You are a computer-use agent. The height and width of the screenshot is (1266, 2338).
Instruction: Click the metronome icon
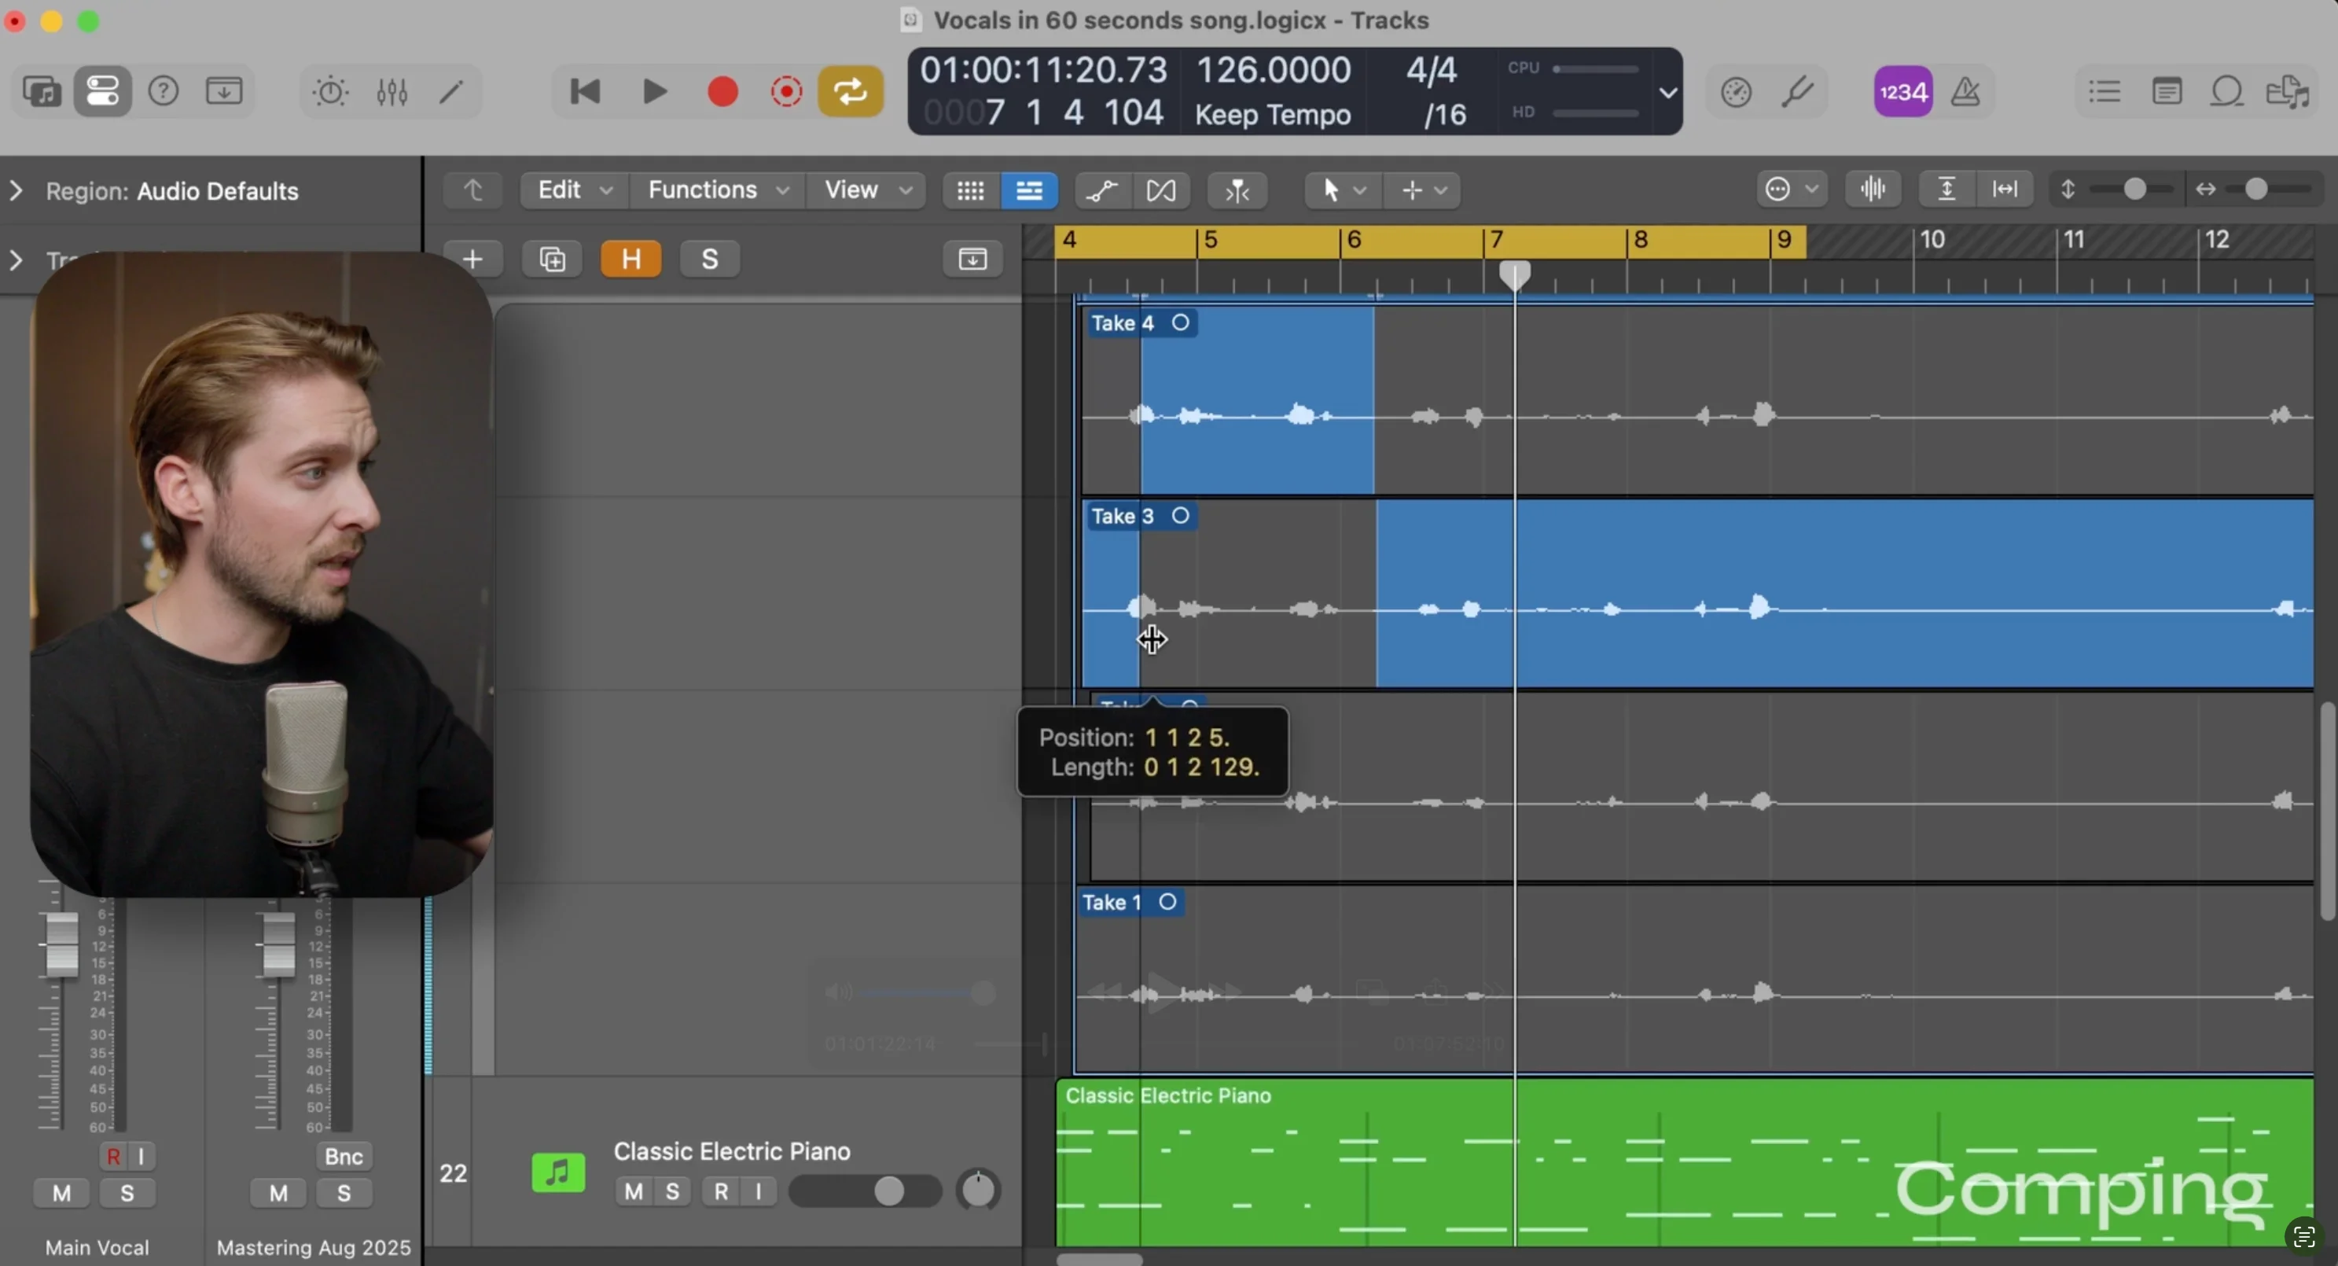pos(1966,92)
